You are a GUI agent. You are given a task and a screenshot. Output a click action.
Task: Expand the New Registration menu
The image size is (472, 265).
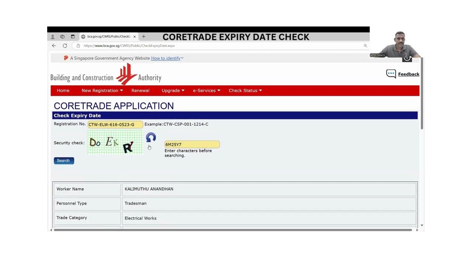102,91
